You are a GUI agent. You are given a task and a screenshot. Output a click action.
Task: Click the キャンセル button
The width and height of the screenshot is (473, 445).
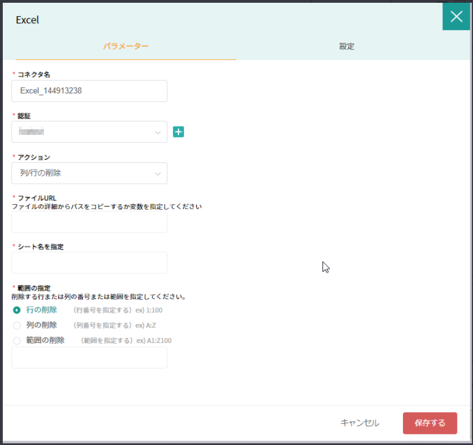point(360,423)
